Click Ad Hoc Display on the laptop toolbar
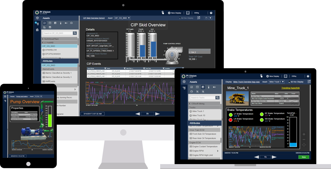The height and width of the screenshot is (169, 331). pos(296,82)
